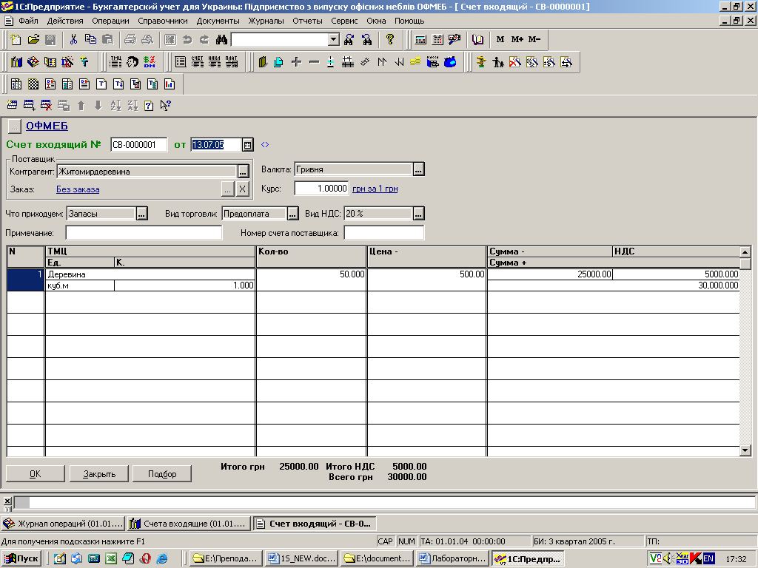Click the M- memory button
The height and width of the screenshot is (568, 758).
534,40
